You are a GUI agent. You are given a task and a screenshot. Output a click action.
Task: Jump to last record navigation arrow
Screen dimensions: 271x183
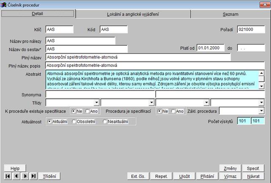click(33, 176)
